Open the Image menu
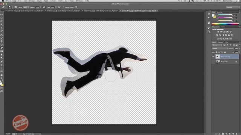 point(32,1)
